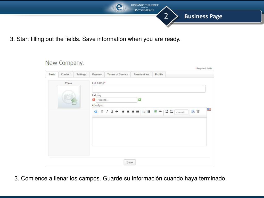The image size is (264, 198).
Task: Go to the Owners tab
Action: pyautogui.click(x=97, y=75)
